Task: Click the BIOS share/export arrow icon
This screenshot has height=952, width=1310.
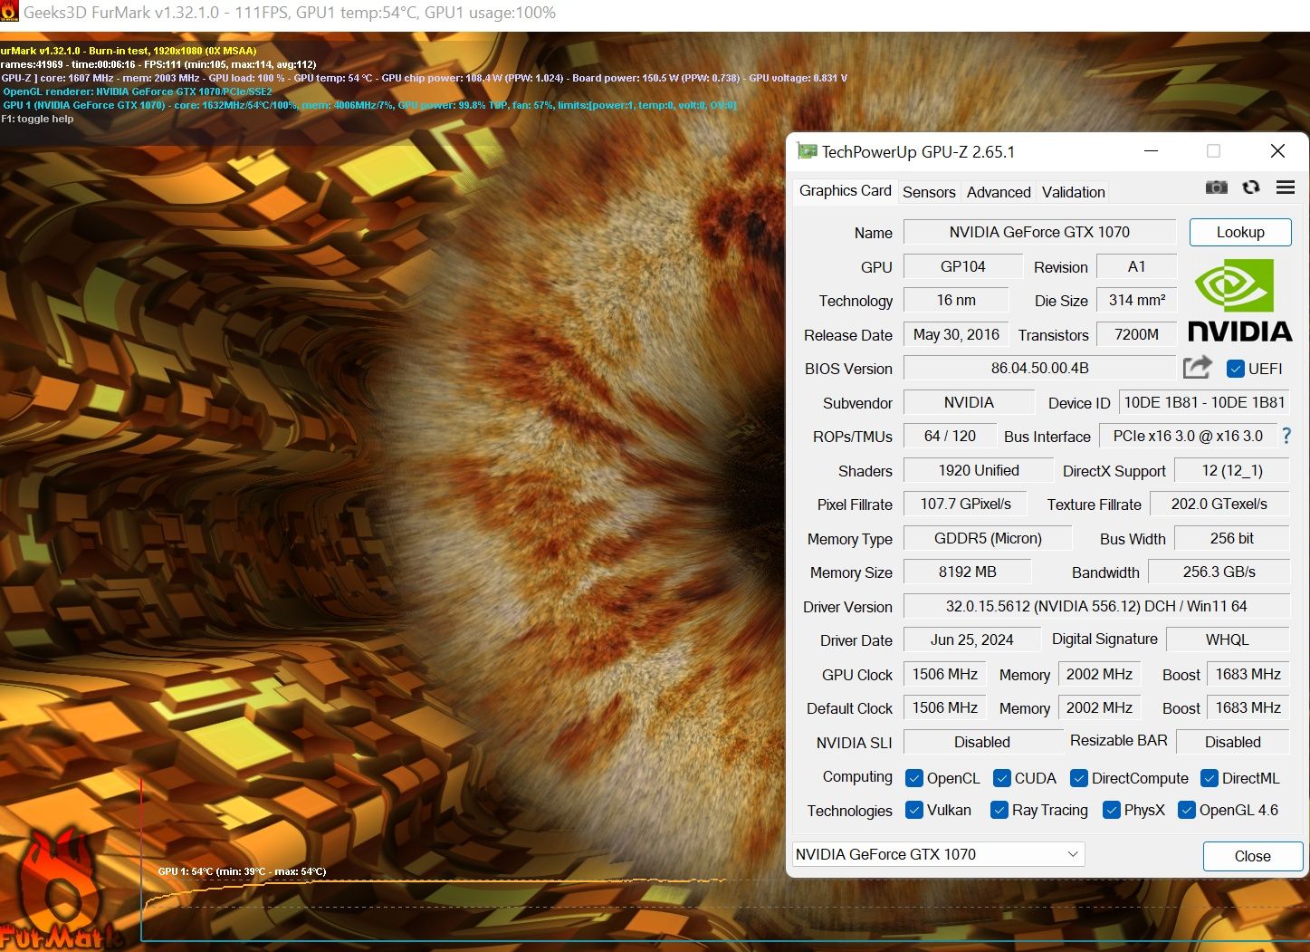Action: coord(1197,367)
